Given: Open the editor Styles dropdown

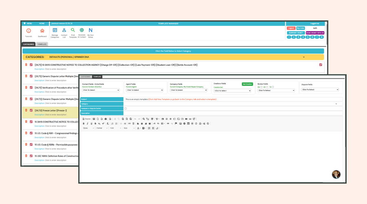Looking at the screenshot, I should pyautogui.click(x=88, y=128).
